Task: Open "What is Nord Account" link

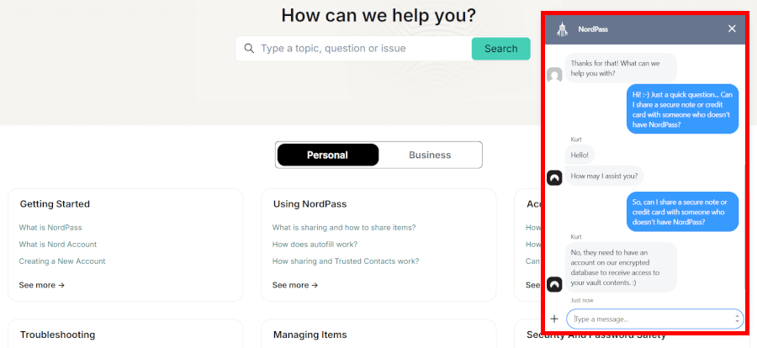Action: [58, 245]
